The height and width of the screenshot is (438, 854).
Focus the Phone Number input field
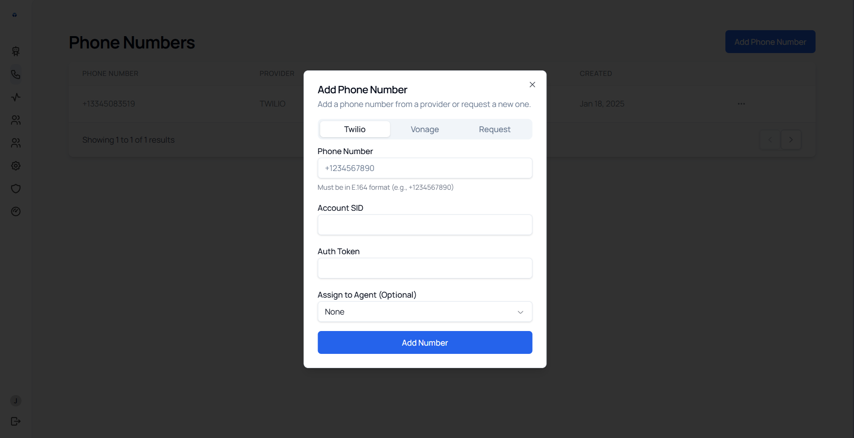pos(425,168)
